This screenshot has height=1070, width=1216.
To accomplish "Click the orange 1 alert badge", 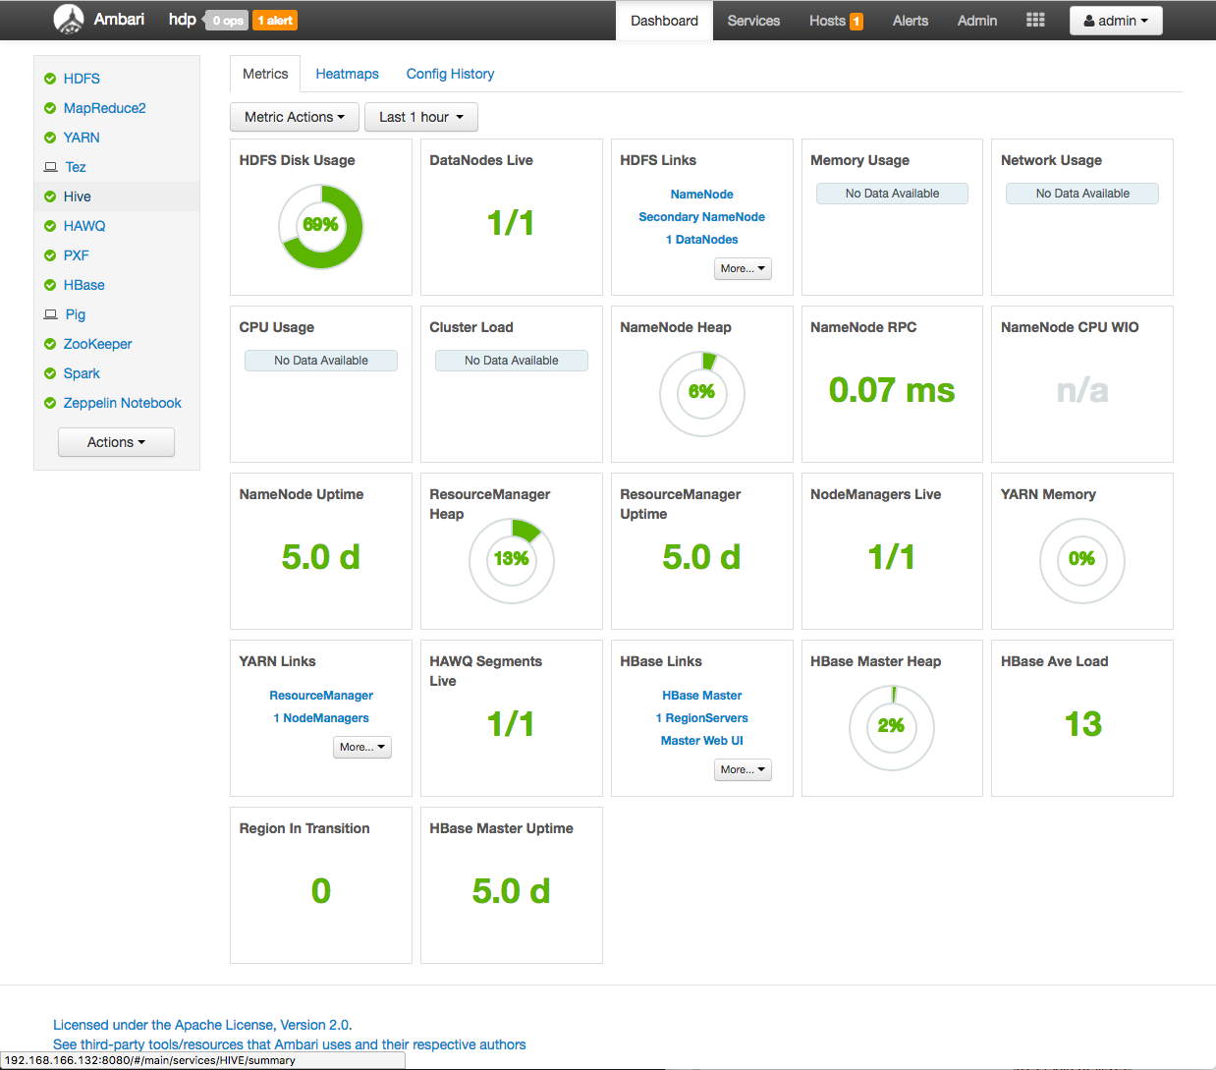I will coord(275,21).
